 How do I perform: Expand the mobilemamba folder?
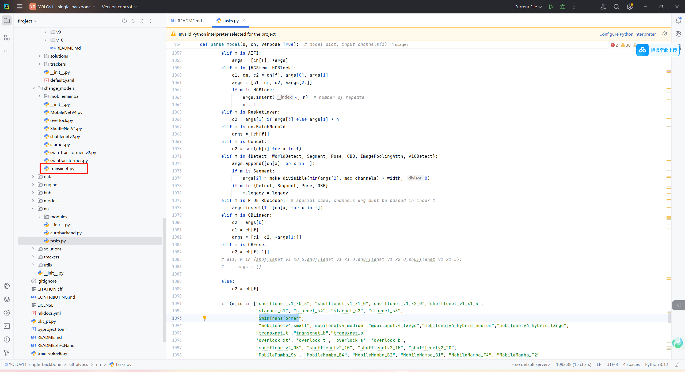coord(40,96)
